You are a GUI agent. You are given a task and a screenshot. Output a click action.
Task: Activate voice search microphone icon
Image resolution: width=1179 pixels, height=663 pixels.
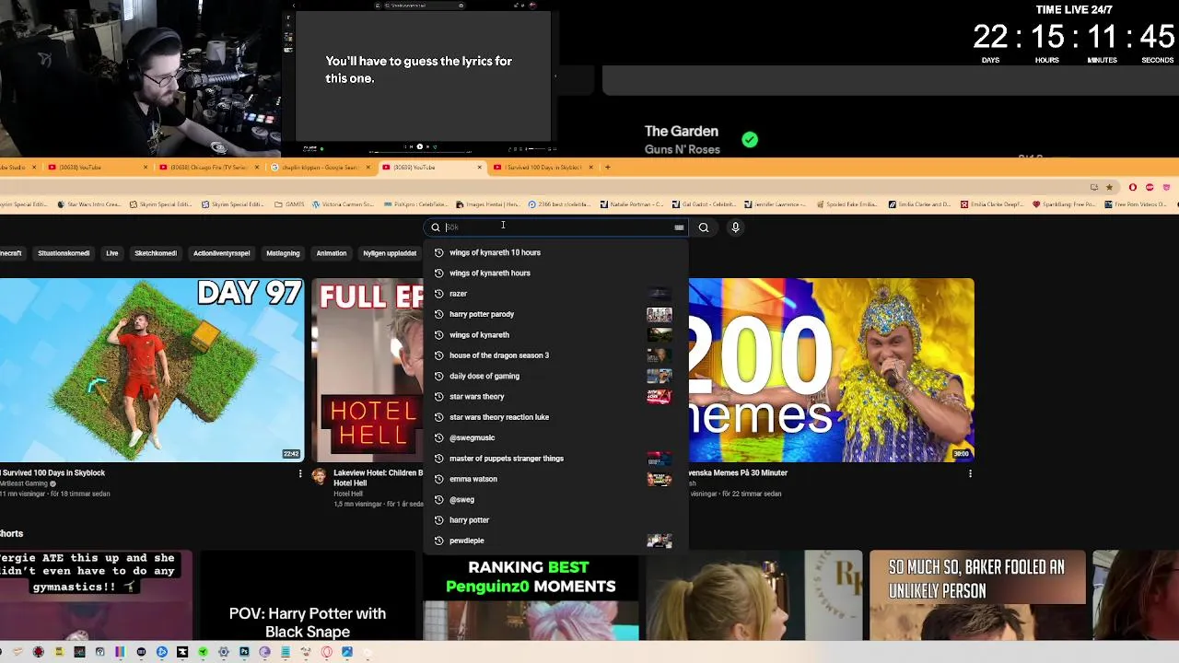tap(735, 227)
